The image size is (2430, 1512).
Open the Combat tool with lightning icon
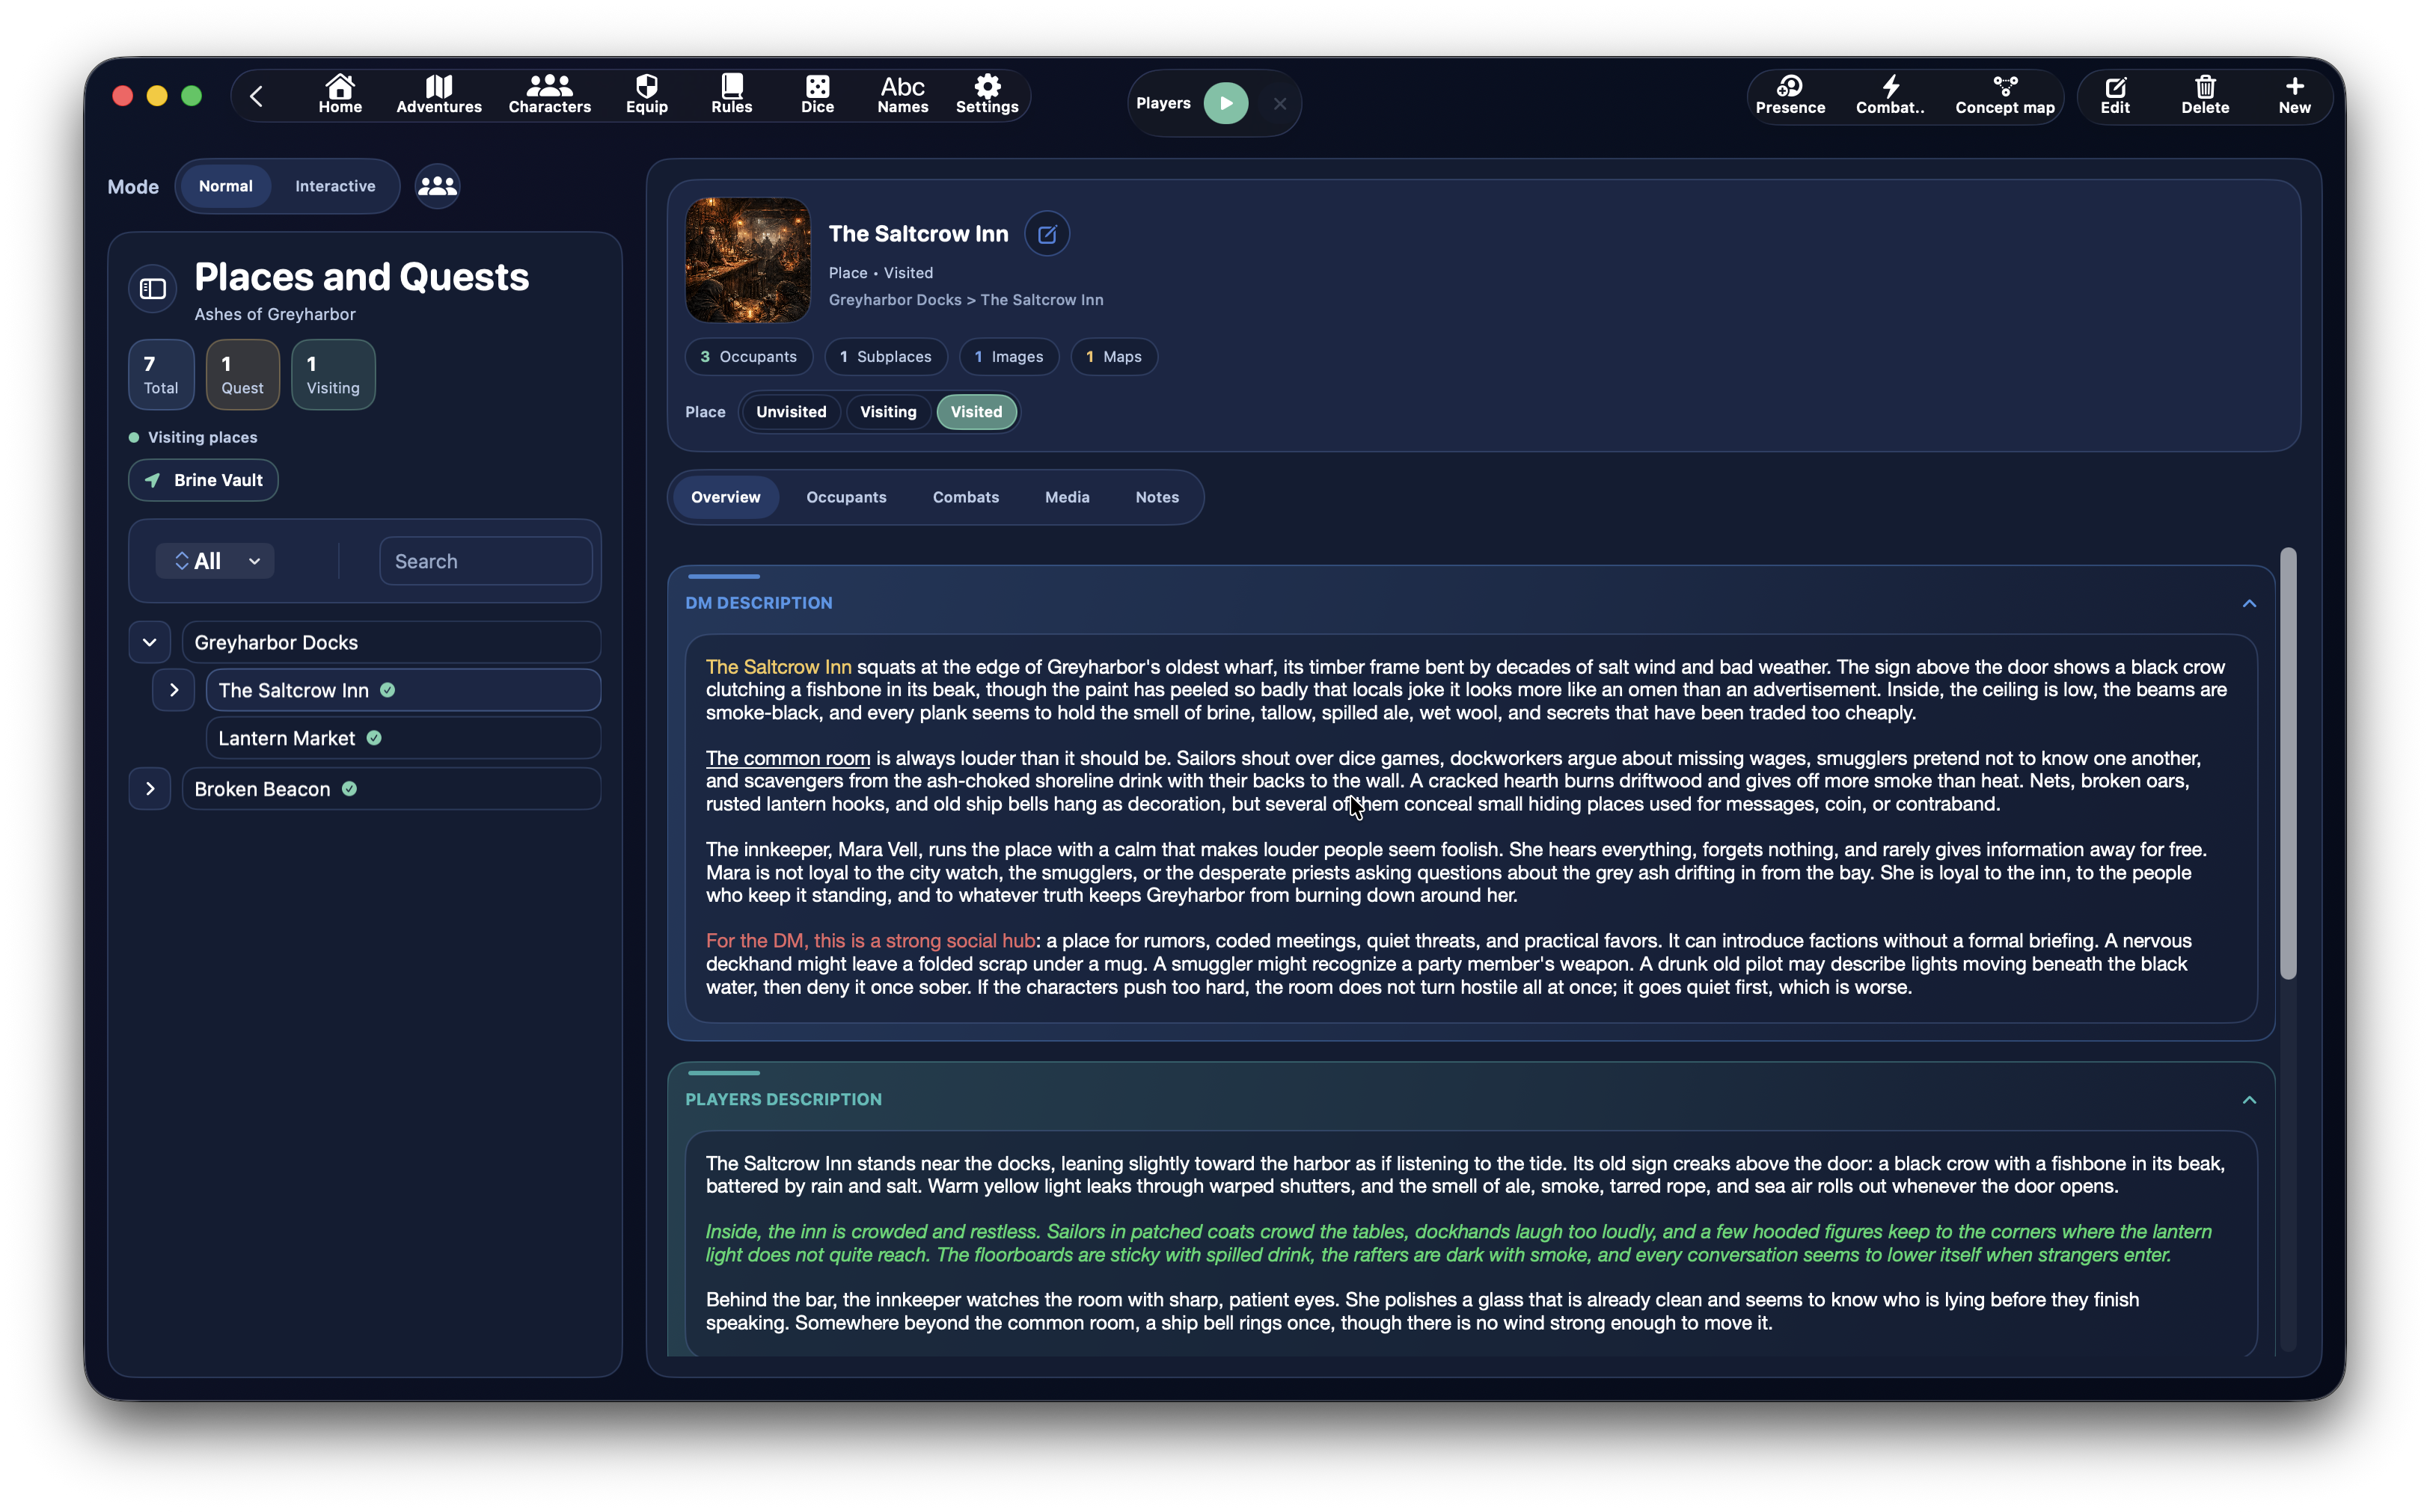click(x=1889, y=95)
